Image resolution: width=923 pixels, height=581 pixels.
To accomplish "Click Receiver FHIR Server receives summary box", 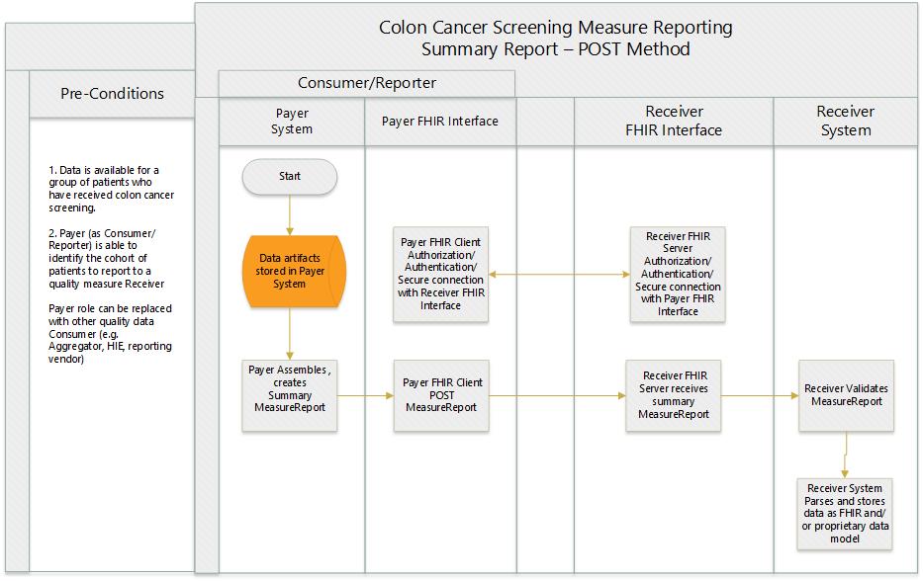I will point(673,395).
